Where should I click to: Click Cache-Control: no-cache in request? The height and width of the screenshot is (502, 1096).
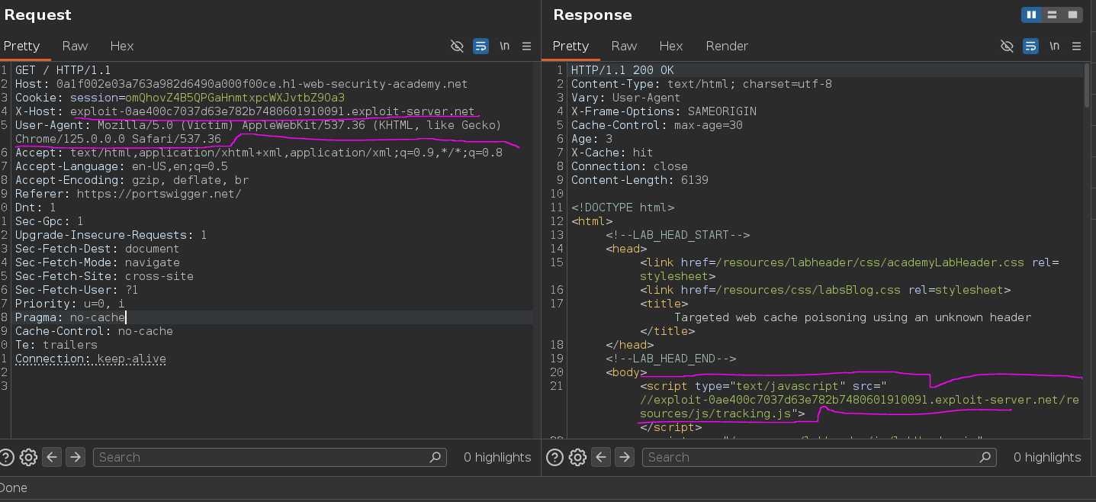point(94,331)
